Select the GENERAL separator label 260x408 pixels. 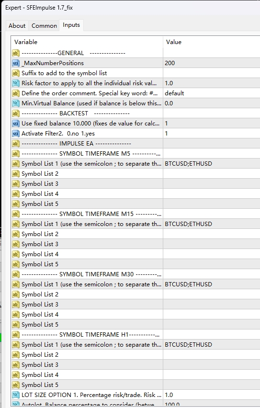click(73, 53)
